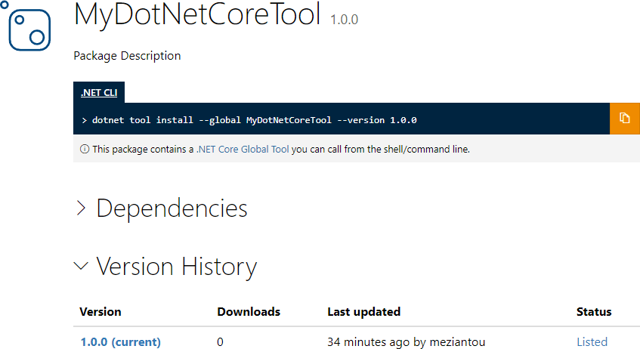This screenshot has height=349, width=640.
Task: Click the Version History heading text
Action: pos(176,267)
